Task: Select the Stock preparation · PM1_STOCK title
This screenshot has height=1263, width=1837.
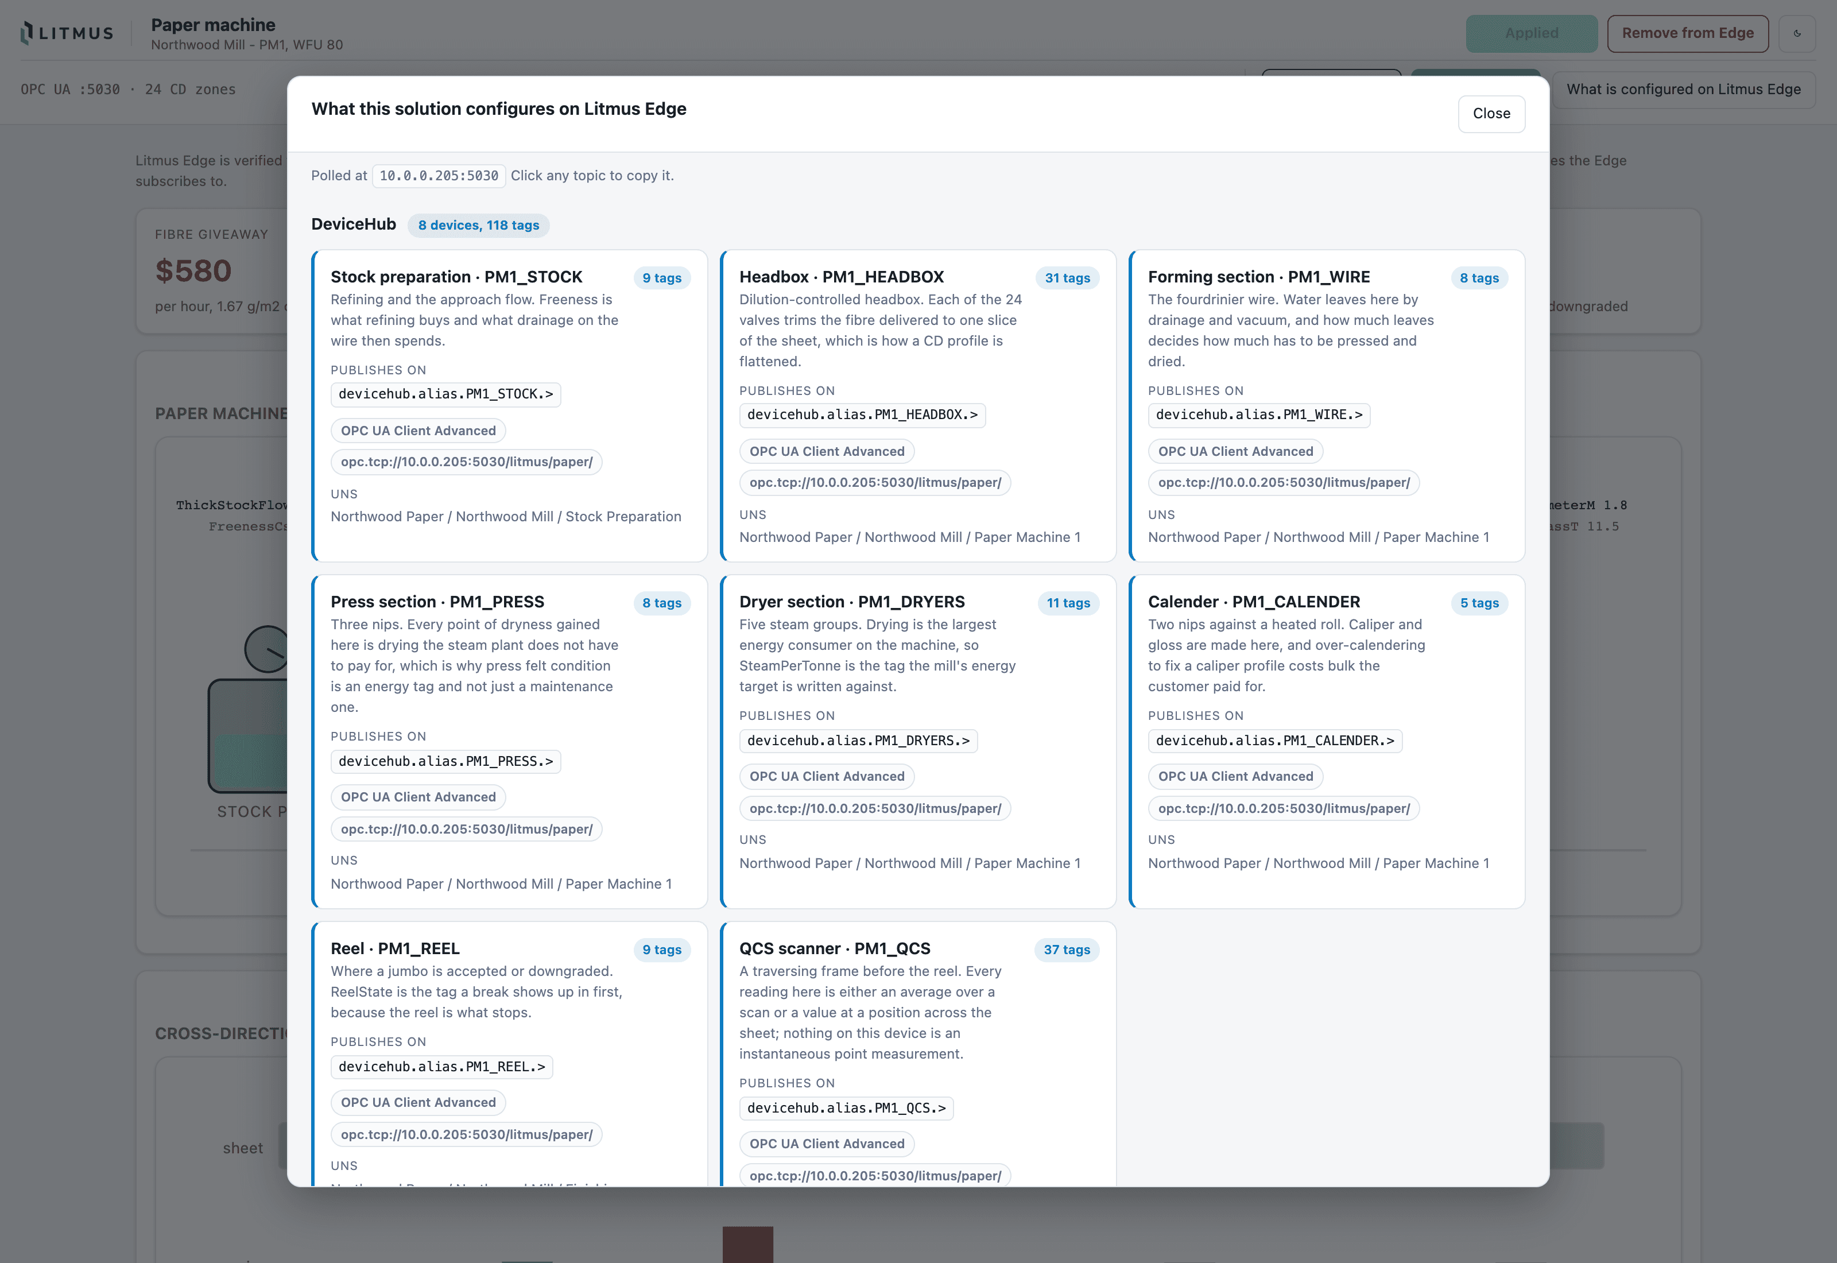Action: click(x=456, y=277)
